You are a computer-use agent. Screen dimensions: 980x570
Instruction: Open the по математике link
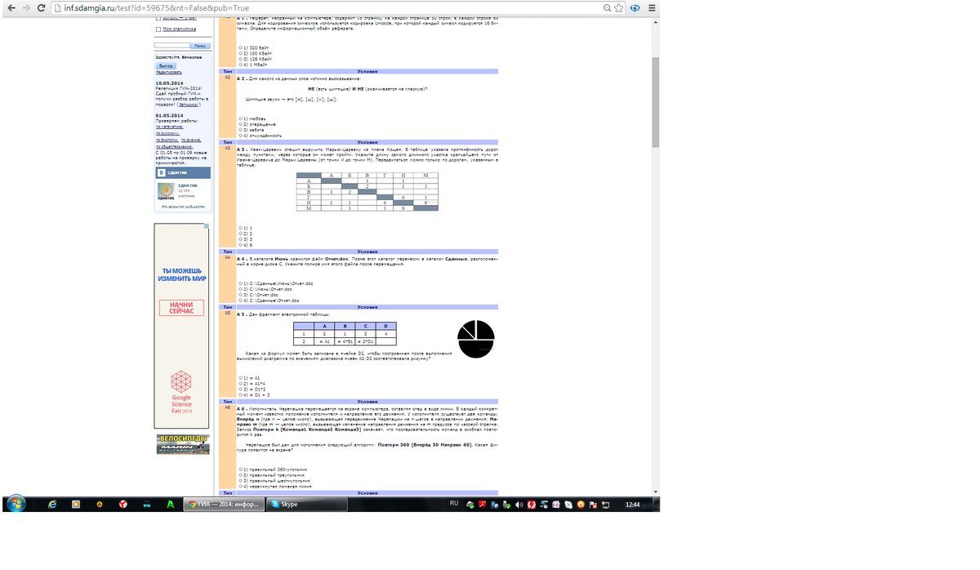pyautogui.click(x=170, y=127)
